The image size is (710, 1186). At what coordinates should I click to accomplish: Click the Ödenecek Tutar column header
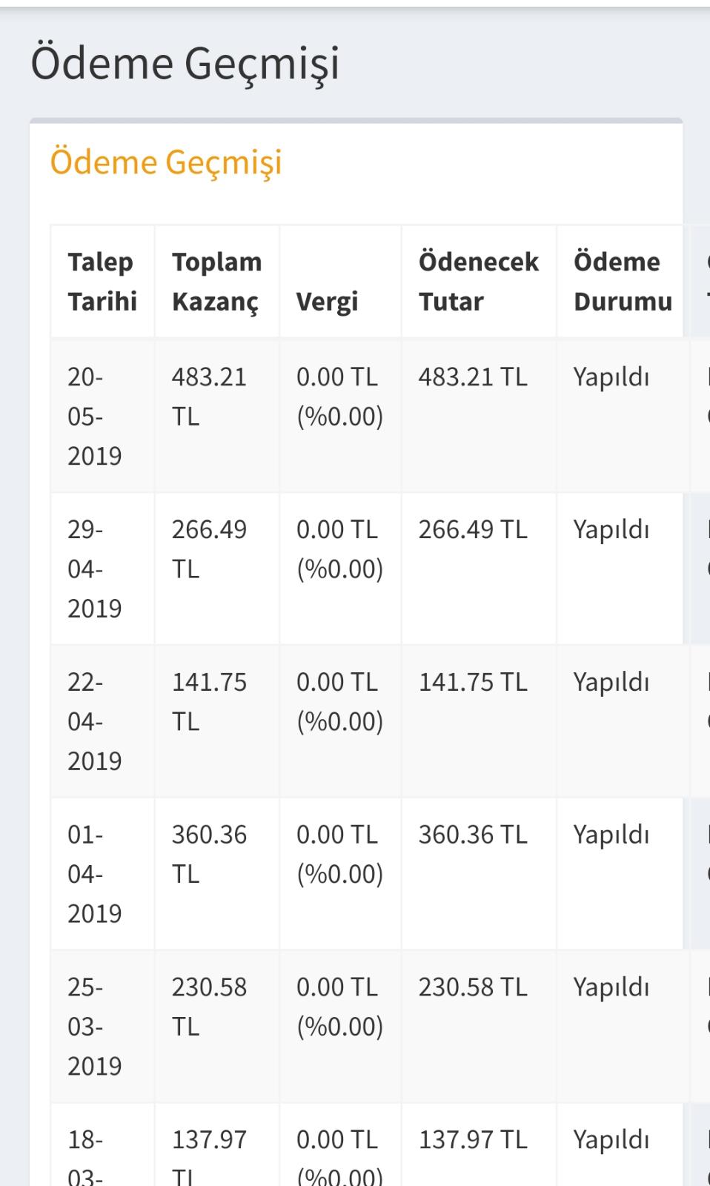pyautogui.click(x=479, y=282)
